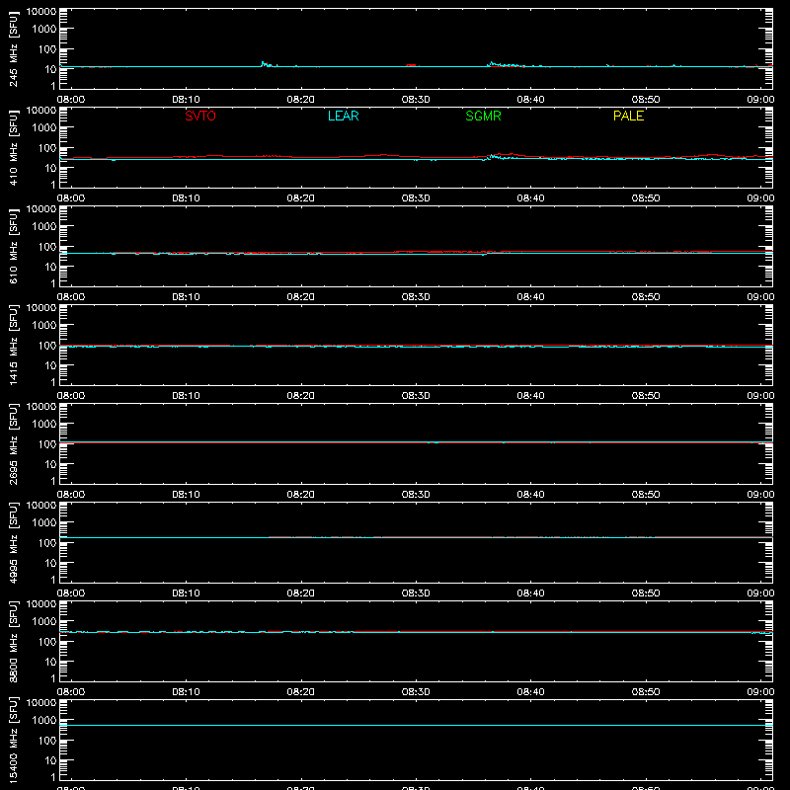Click the 08:10 label under 245 MHz panel

pyautogui.click(x=186, y=100)
